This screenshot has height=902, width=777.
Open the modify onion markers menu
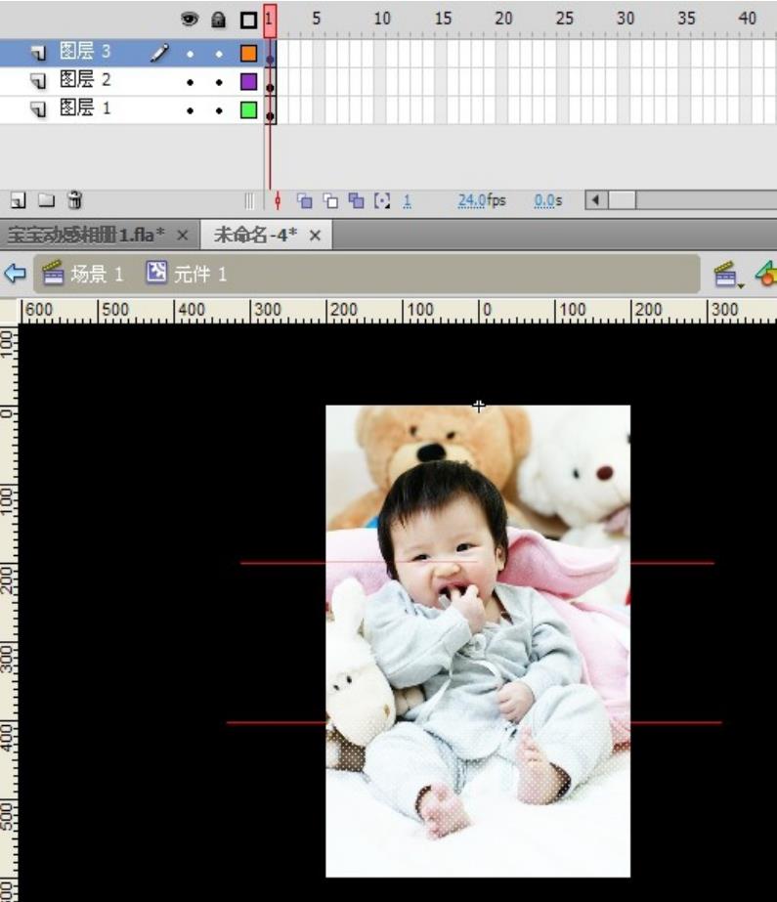(382, 201)
